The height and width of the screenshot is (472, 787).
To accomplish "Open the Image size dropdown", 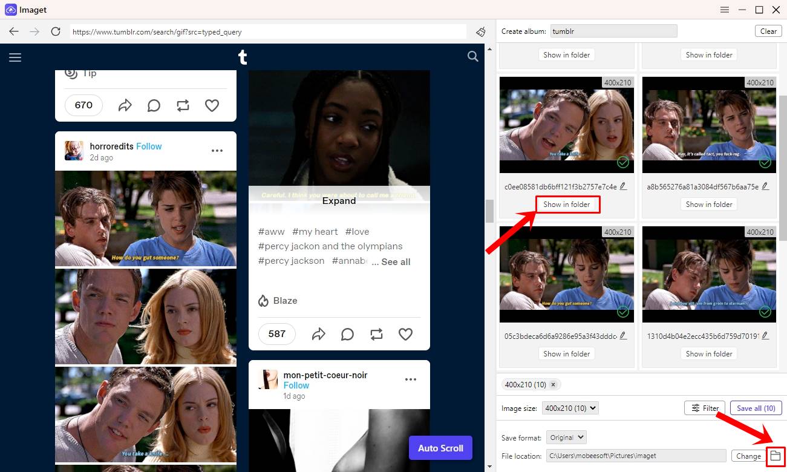I will click(570, 408).
